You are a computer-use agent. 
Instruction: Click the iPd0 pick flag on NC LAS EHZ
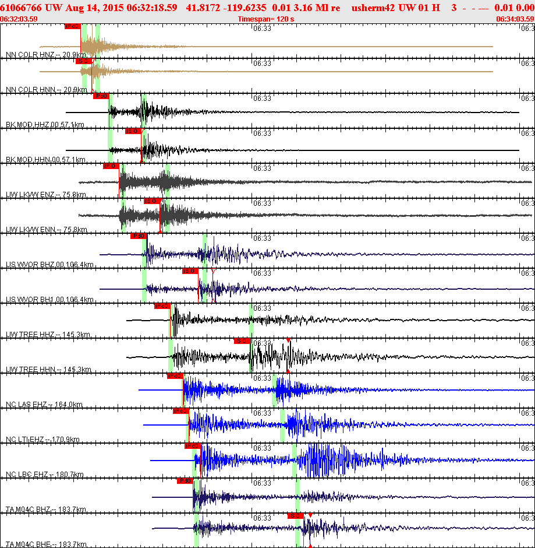[x=175, y=375]
